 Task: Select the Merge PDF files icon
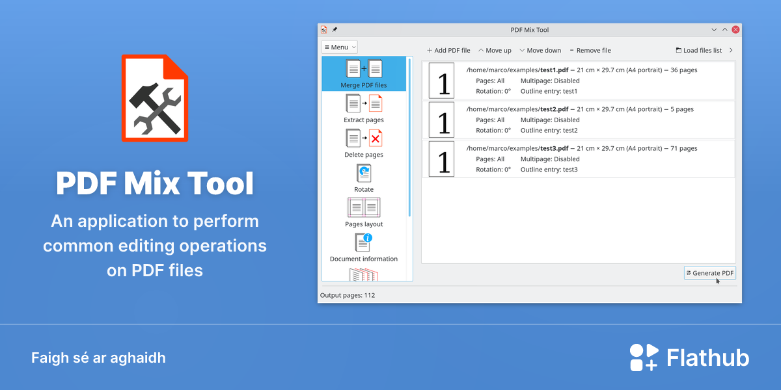coord(364,69)
